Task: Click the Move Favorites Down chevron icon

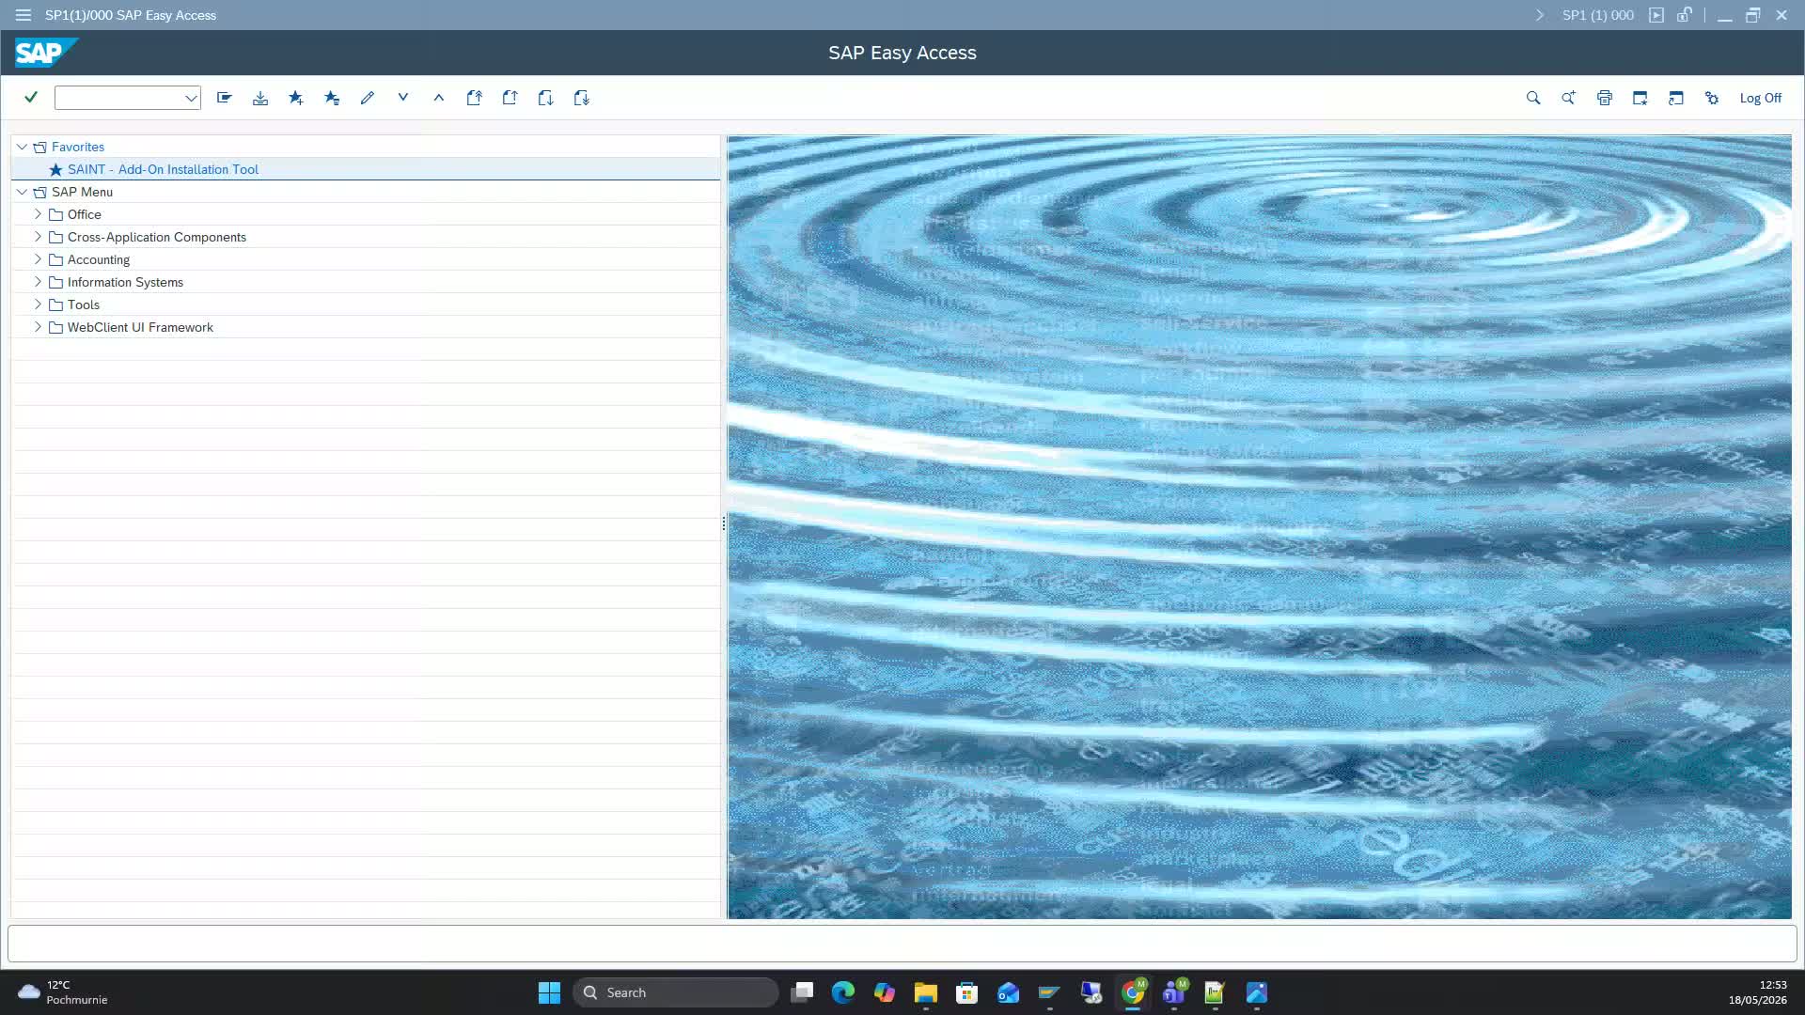Action: (403, 97)
